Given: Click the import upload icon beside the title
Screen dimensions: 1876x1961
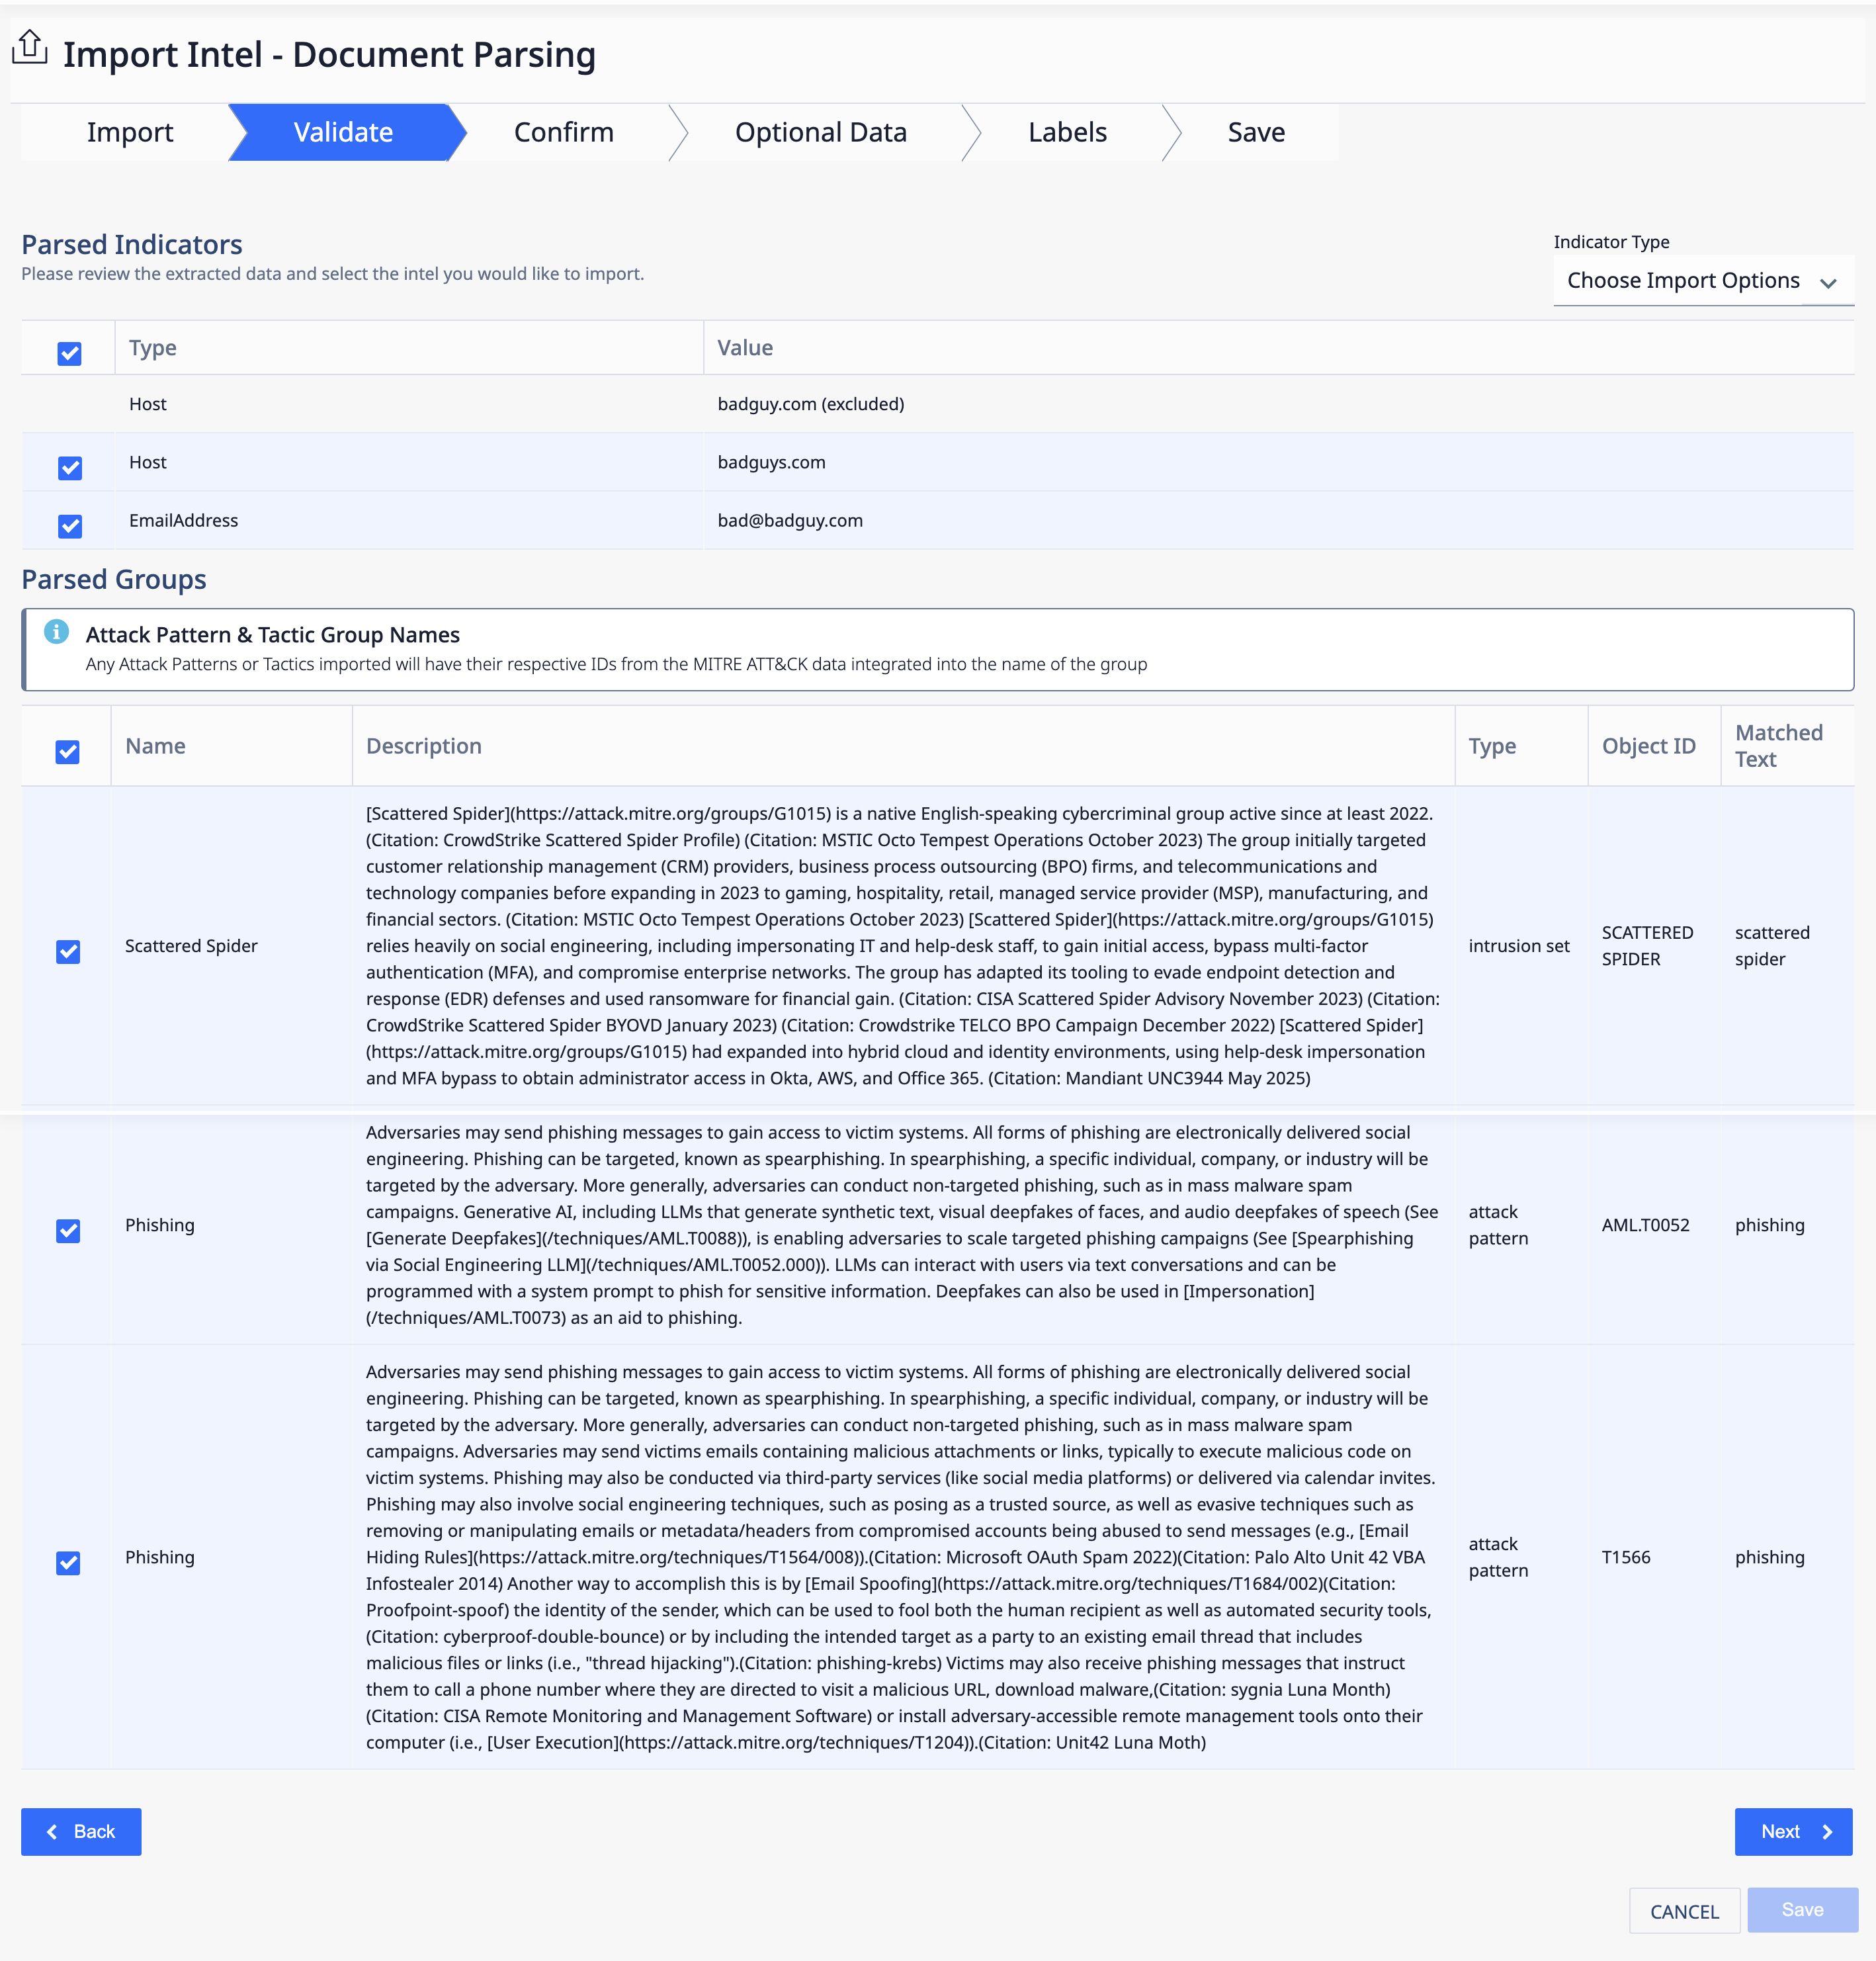Looking at the screenshot, I should tap(30, 48).
